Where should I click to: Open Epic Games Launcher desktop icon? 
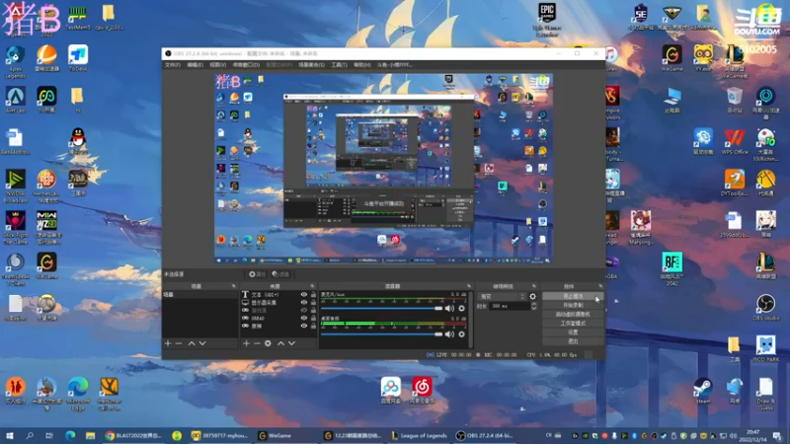click(547, 20)
